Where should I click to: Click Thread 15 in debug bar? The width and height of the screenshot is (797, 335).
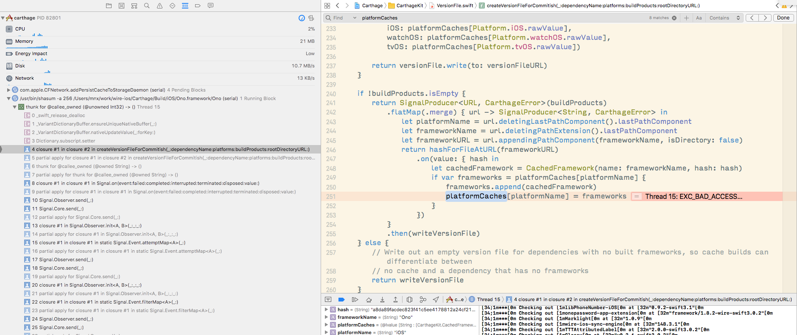484,299
